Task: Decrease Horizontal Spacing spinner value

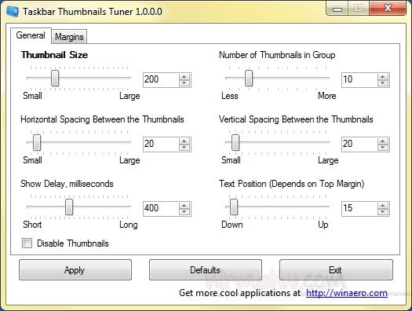Action: tap(184, 148)
